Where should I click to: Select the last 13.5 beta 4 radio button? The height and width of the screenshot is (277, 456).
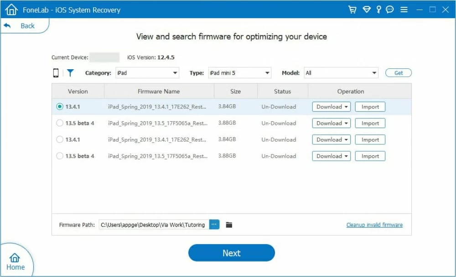pyautogui.click(x=60, y=156)
